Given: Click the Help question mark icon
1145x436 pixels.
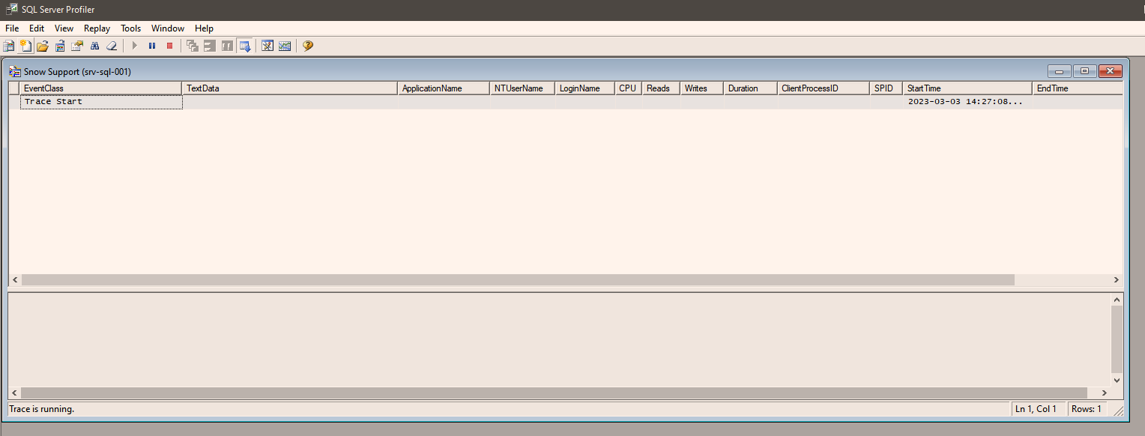Looking at the screenshot, I should coord(308,46).
